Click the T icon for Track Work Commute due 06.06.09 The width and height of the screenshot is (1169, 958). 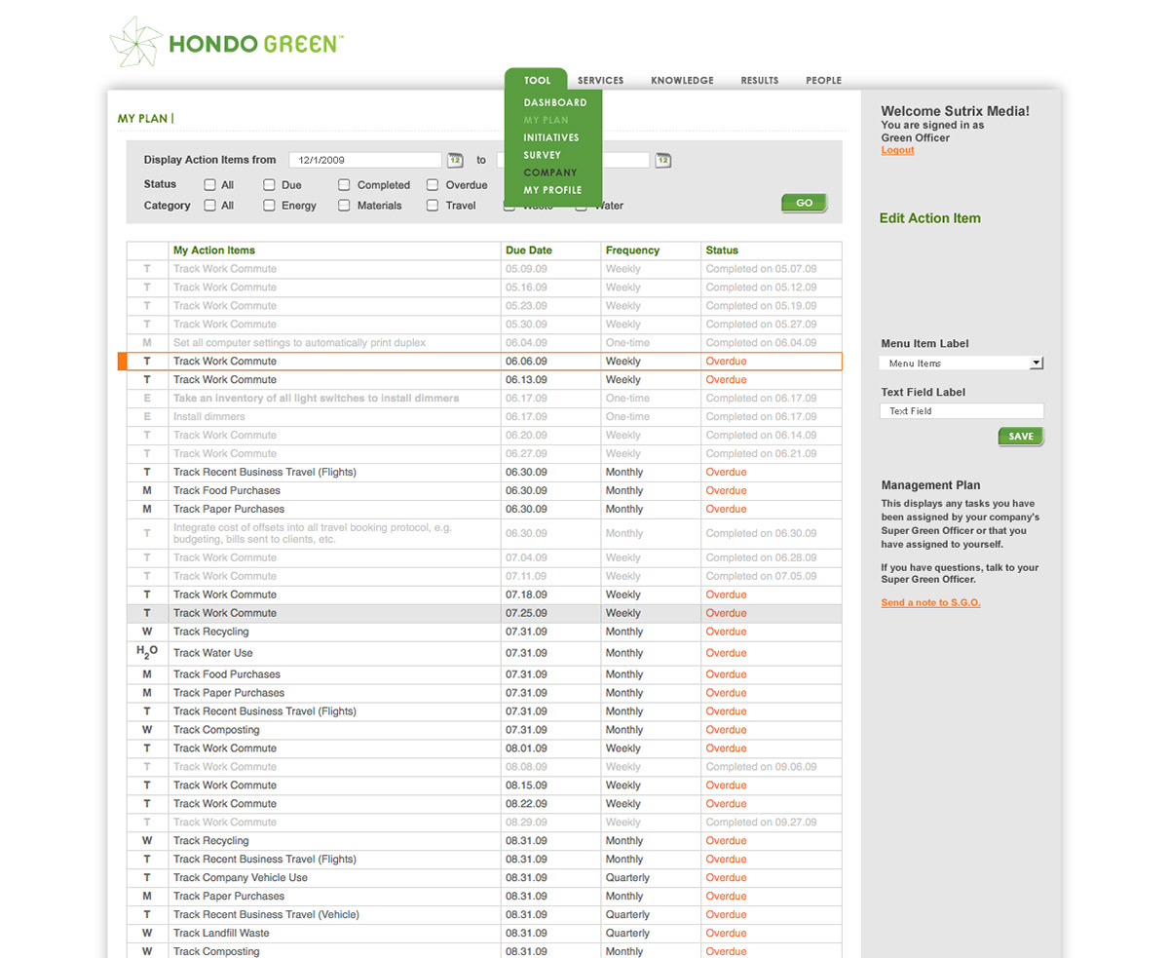tap(147, 362)
